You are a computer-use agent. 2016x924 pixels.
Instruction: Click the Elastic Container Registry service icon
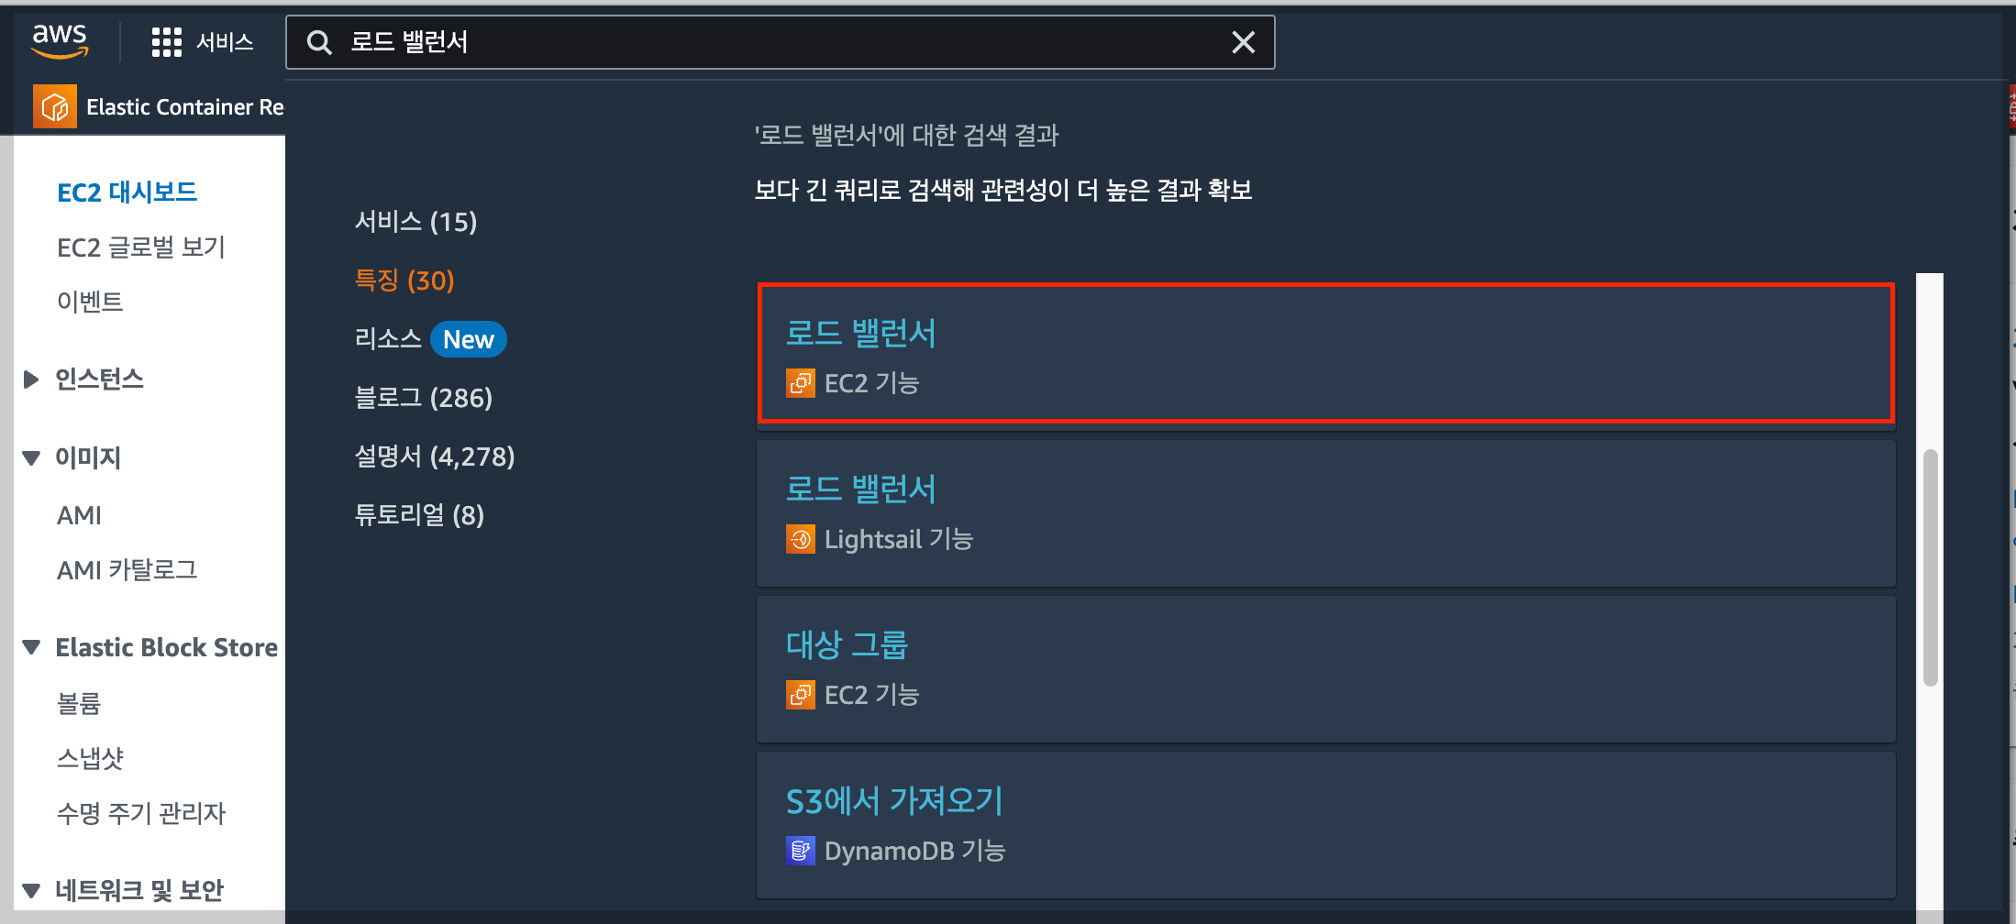pos(54,105)
